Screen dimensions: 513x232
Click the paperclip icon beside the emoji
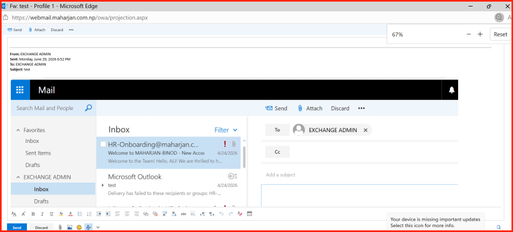click(60, 227)
